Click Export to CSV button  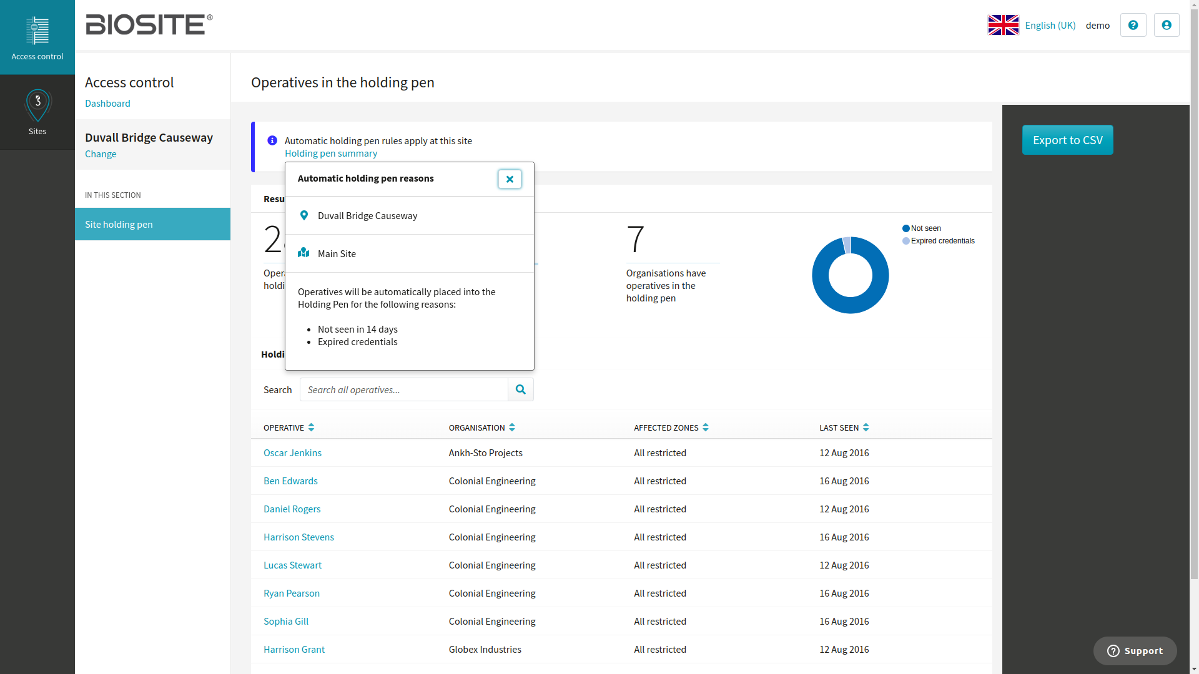coord(1067,140)
